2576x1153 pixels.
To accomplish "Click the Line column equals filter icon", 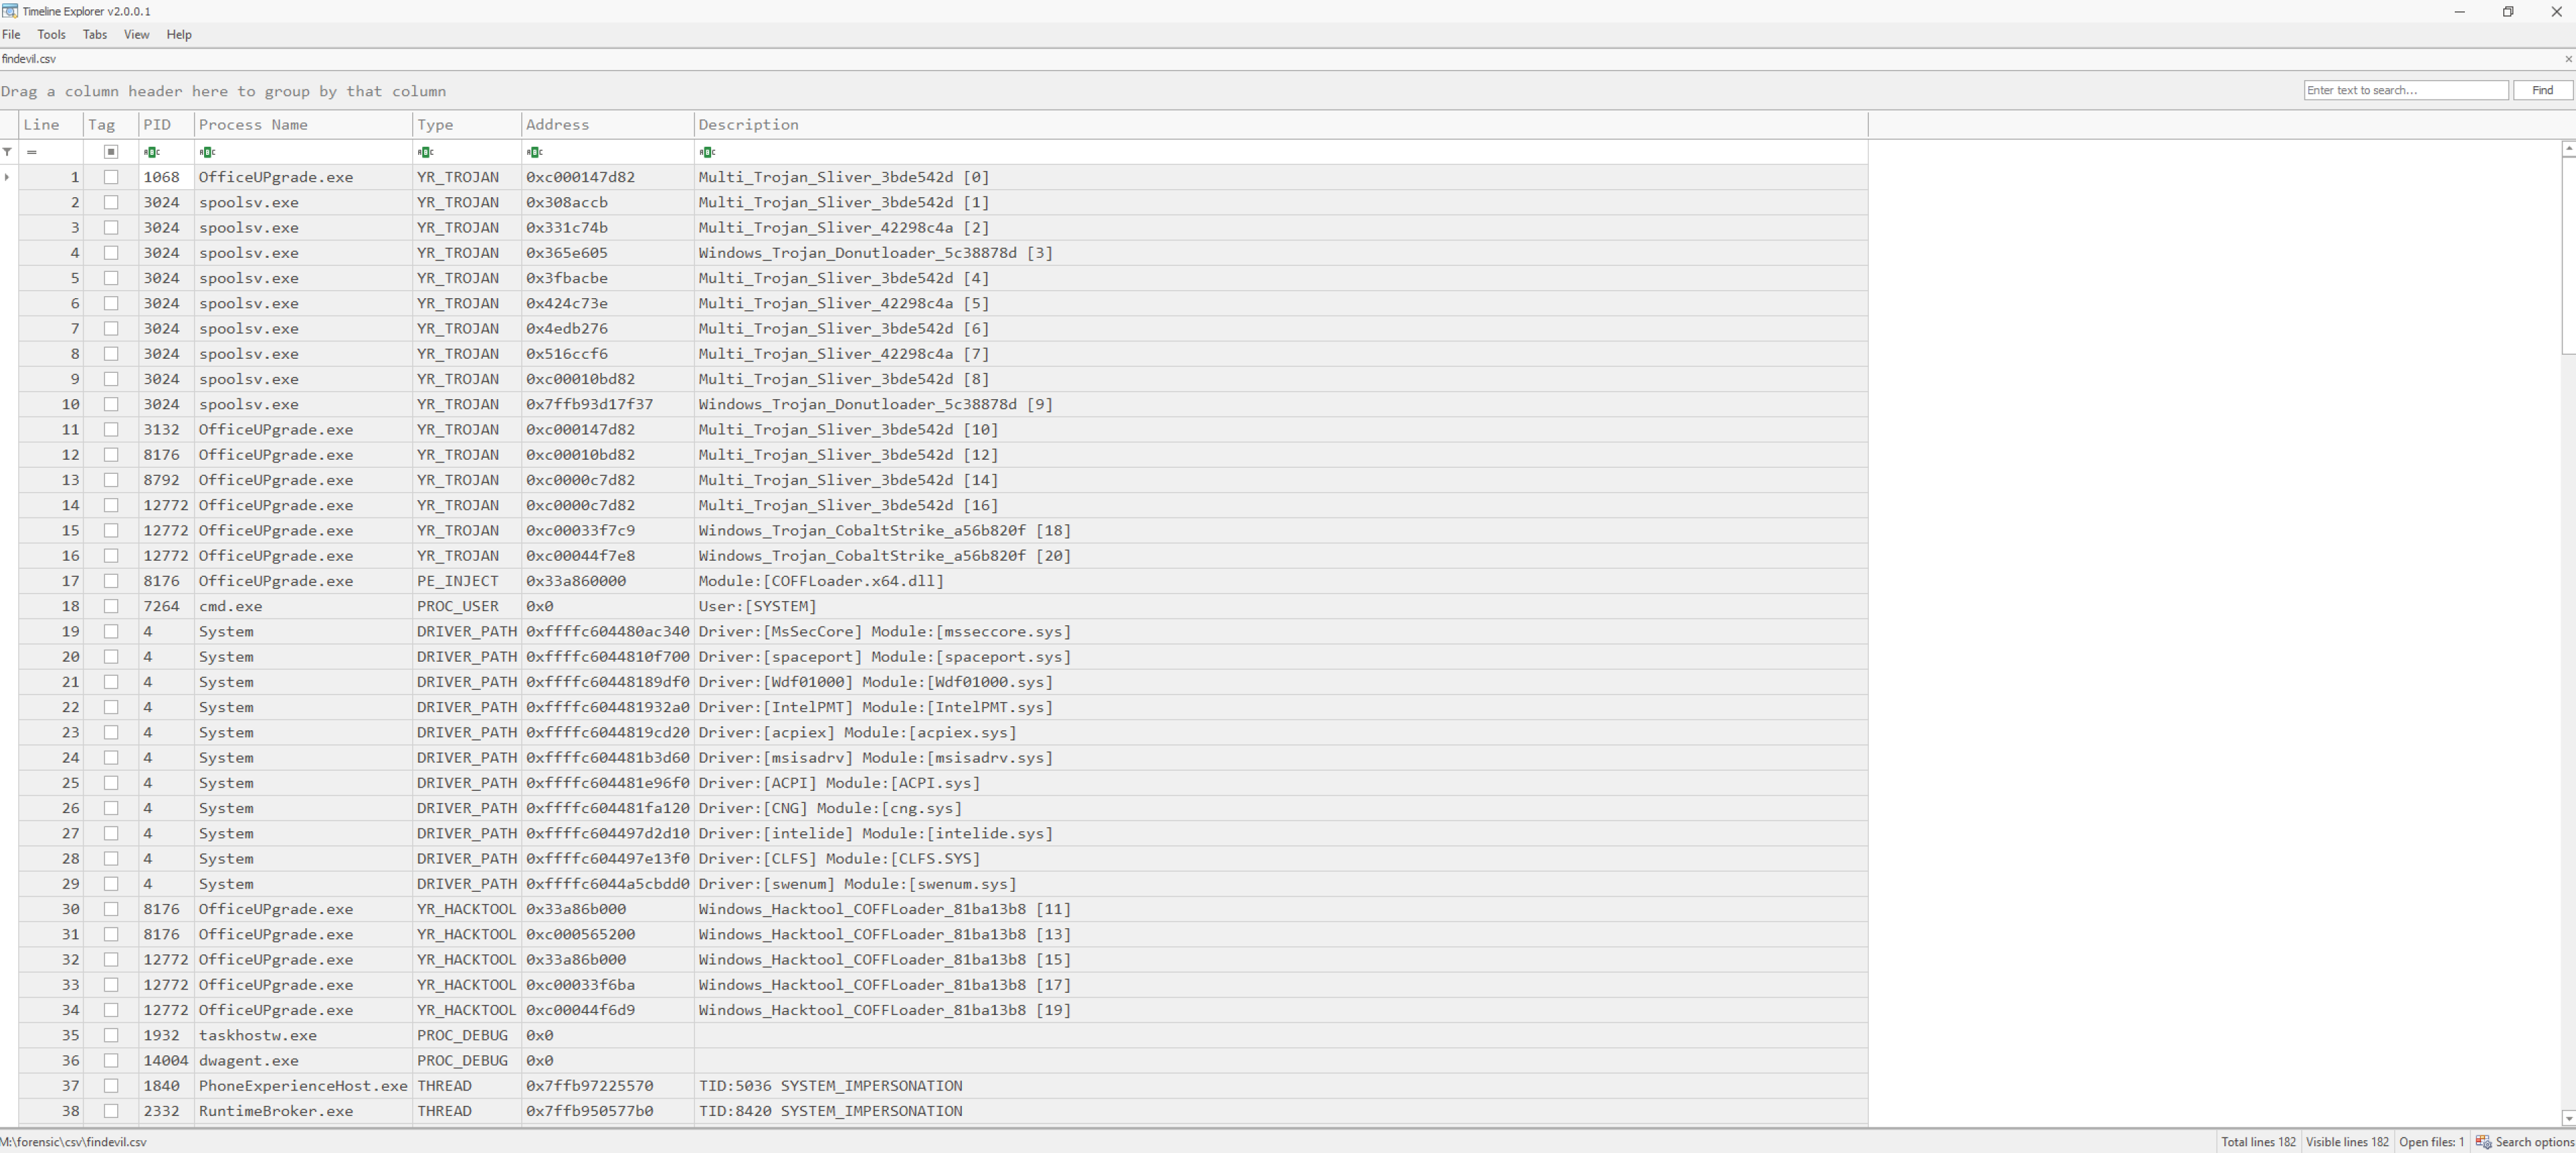I will 32,152.
